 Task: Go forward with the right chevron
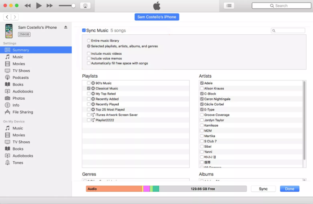coord(15,17)
